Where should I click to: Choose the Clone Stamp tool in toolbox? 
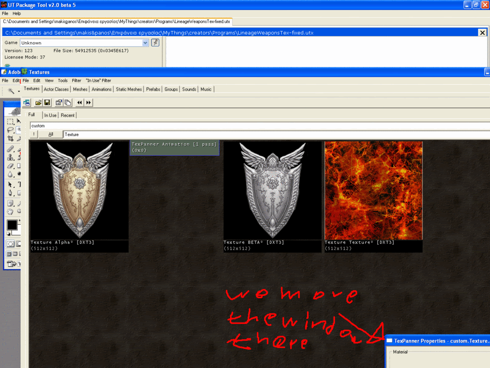[x=11, y=157]
